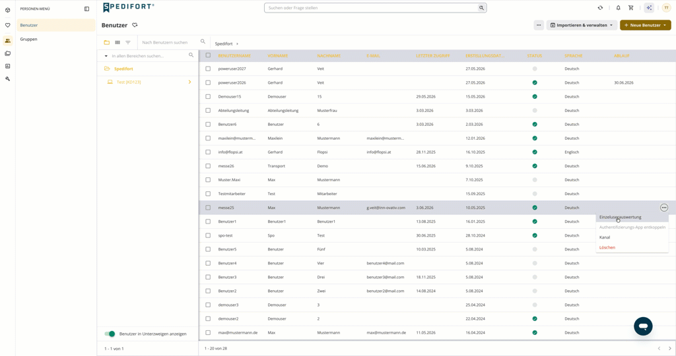Choose Einzeluserauswertung in context menu
The width and height of the screenshot is (676, 356).
click(621, 217)
